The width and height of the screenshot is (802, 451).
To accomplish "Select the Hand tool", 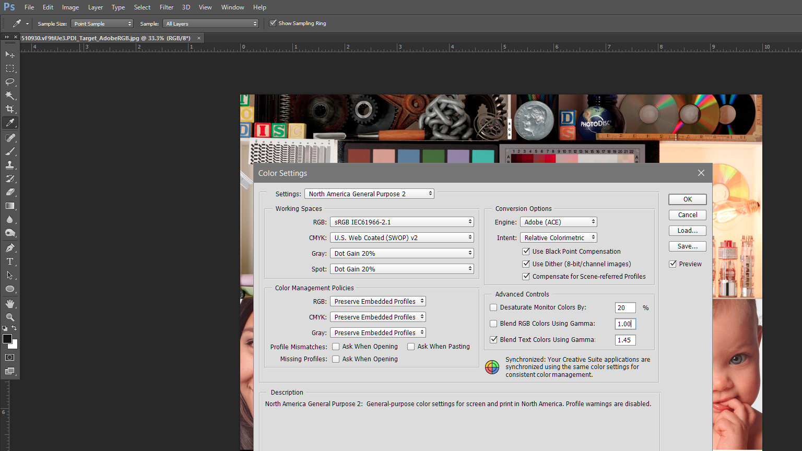I will tap(10, 304).
